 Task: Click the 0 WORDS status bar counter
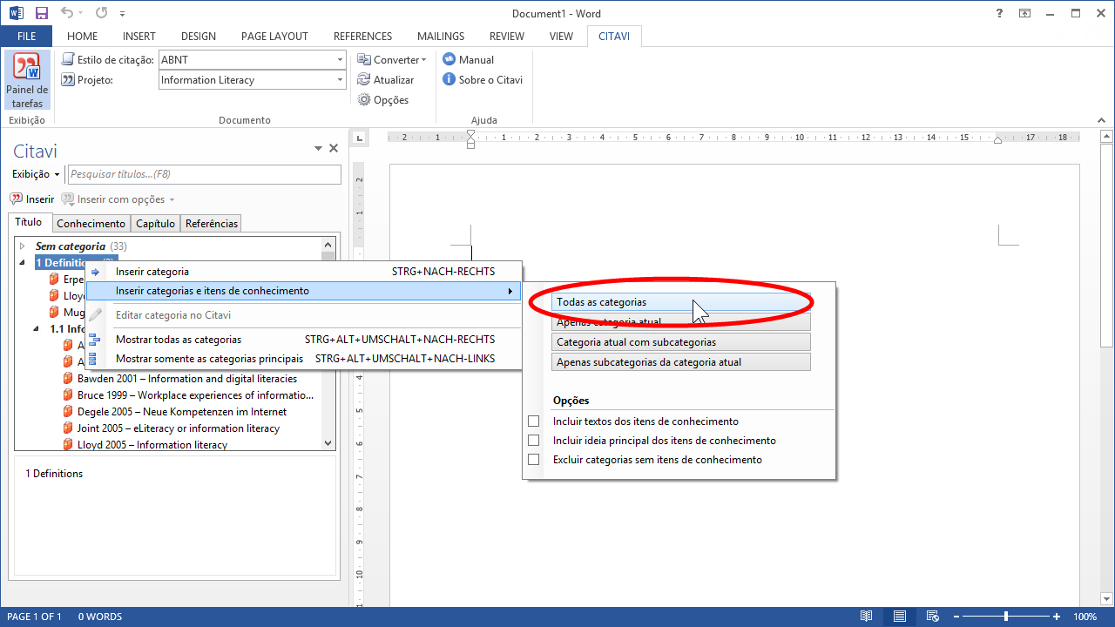(x=100, y=617)
